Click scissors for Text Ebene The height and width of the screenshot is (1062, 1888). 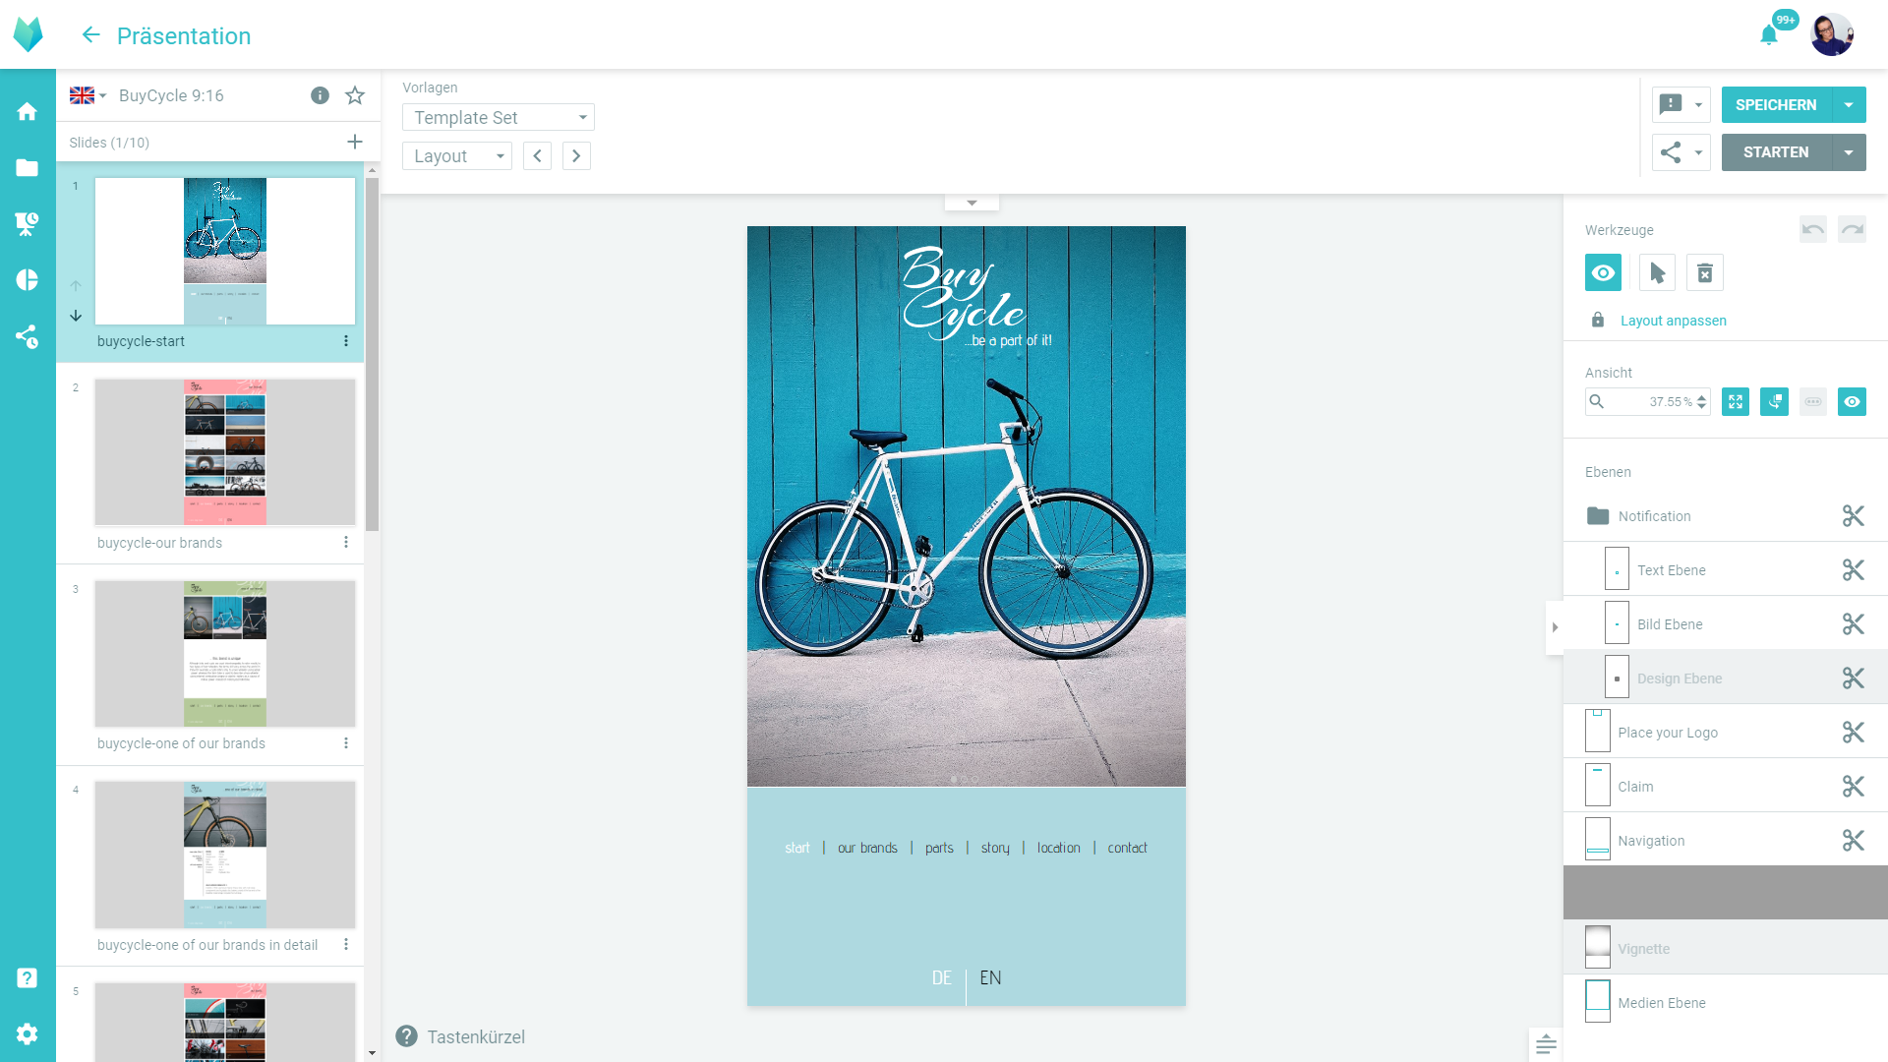pyautogui.click(x=1854, y=570)
